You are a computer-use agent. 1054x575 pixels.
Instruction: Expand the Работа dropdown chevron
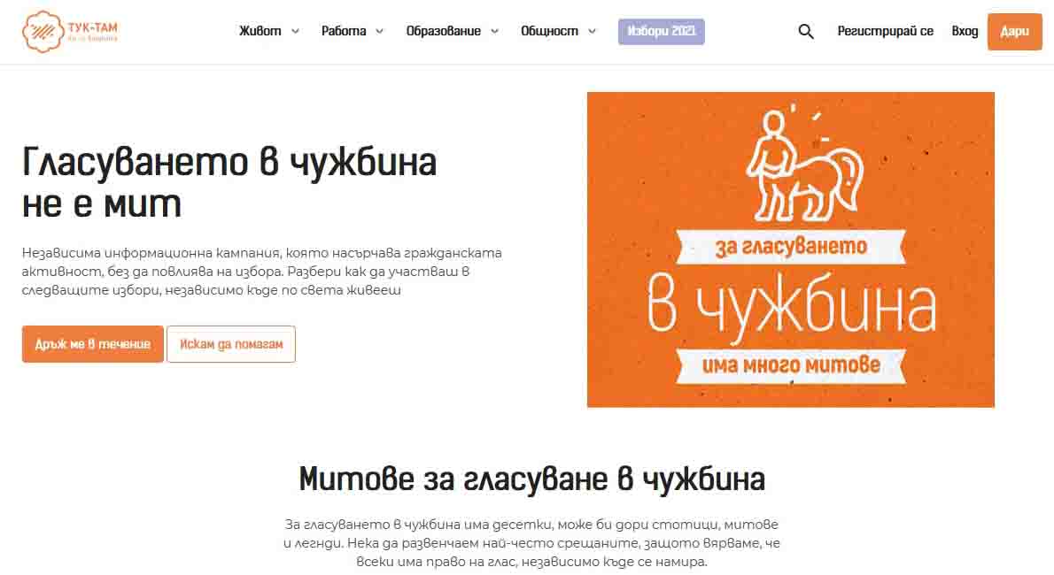(379, 32)
